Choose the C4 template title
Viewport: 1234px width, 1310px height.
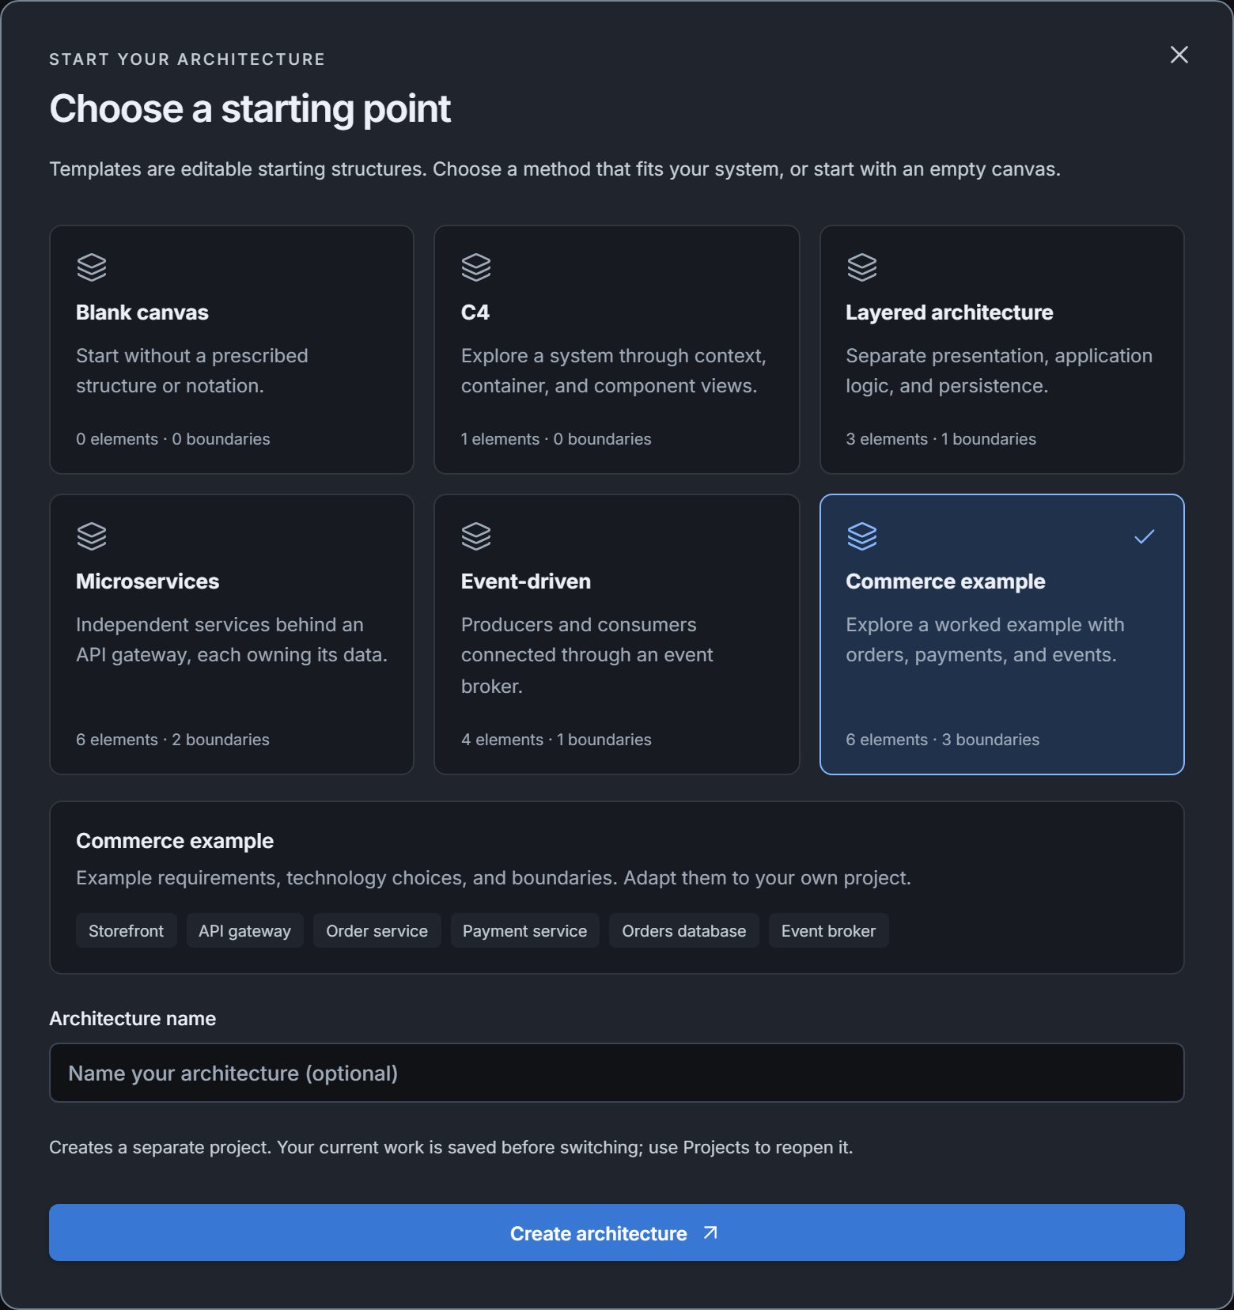(x=475, y=312)
